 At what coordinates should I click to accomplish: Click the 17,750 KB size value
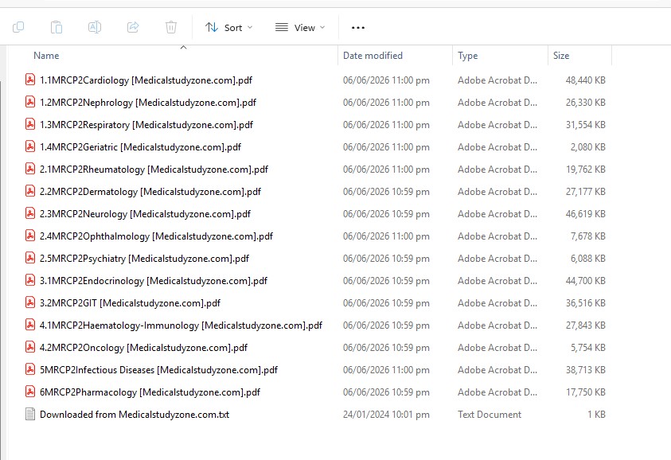coord(585,392)
